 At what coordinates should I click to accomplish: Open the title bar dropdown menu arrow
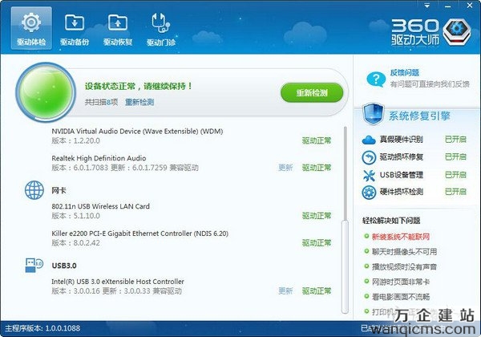pos(426,6)
